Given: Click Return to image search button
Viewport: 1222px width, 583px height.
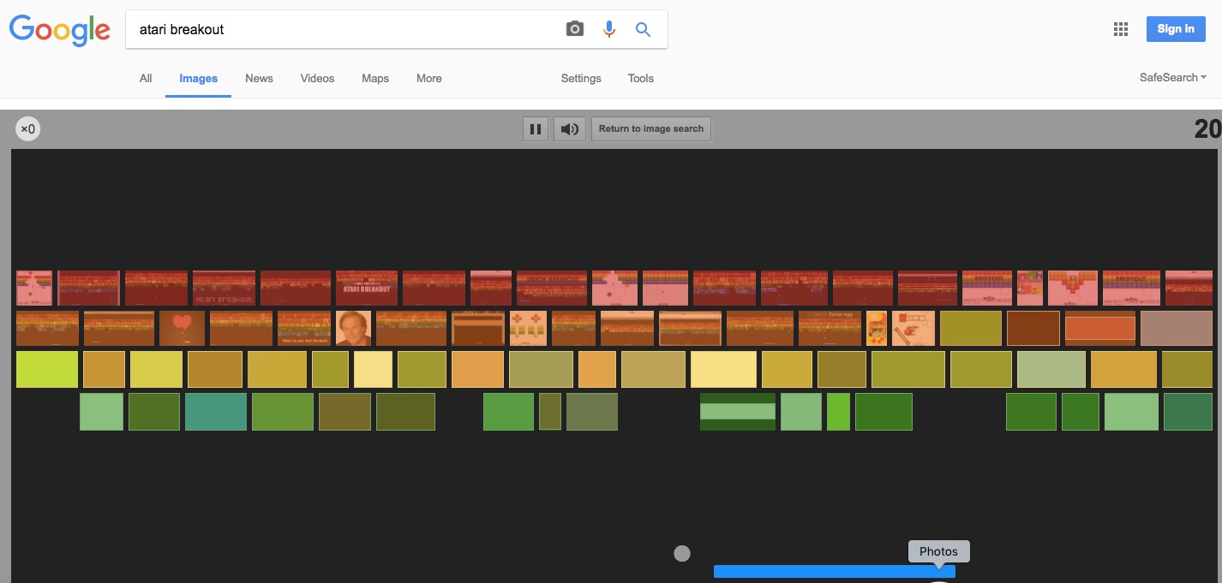Looking at the screenshot, I should click(651, 129).
